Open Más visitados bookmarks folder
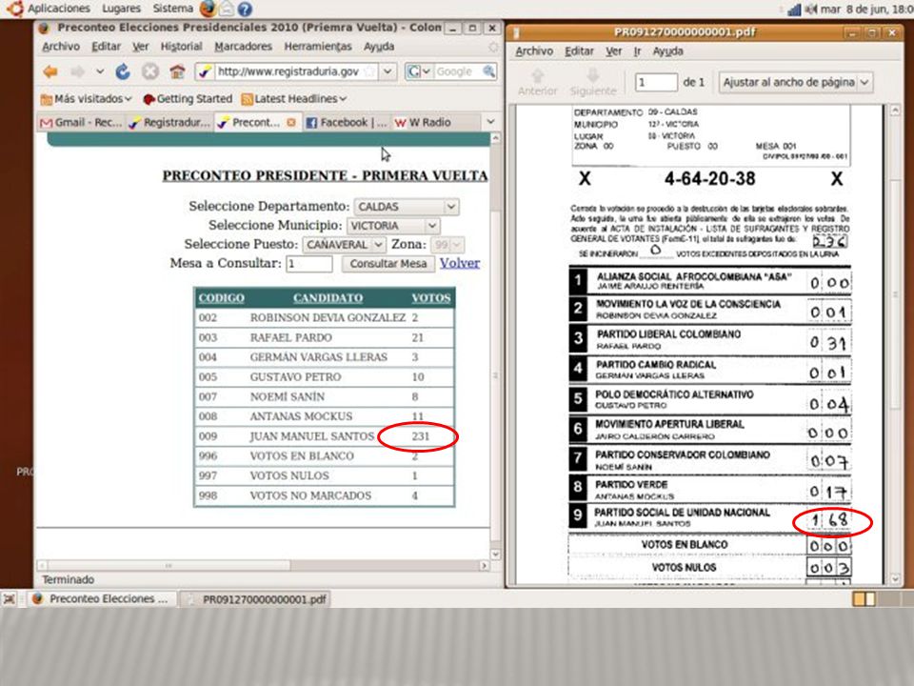Screen dimensions: 914x686 click(x=87, y=99)
